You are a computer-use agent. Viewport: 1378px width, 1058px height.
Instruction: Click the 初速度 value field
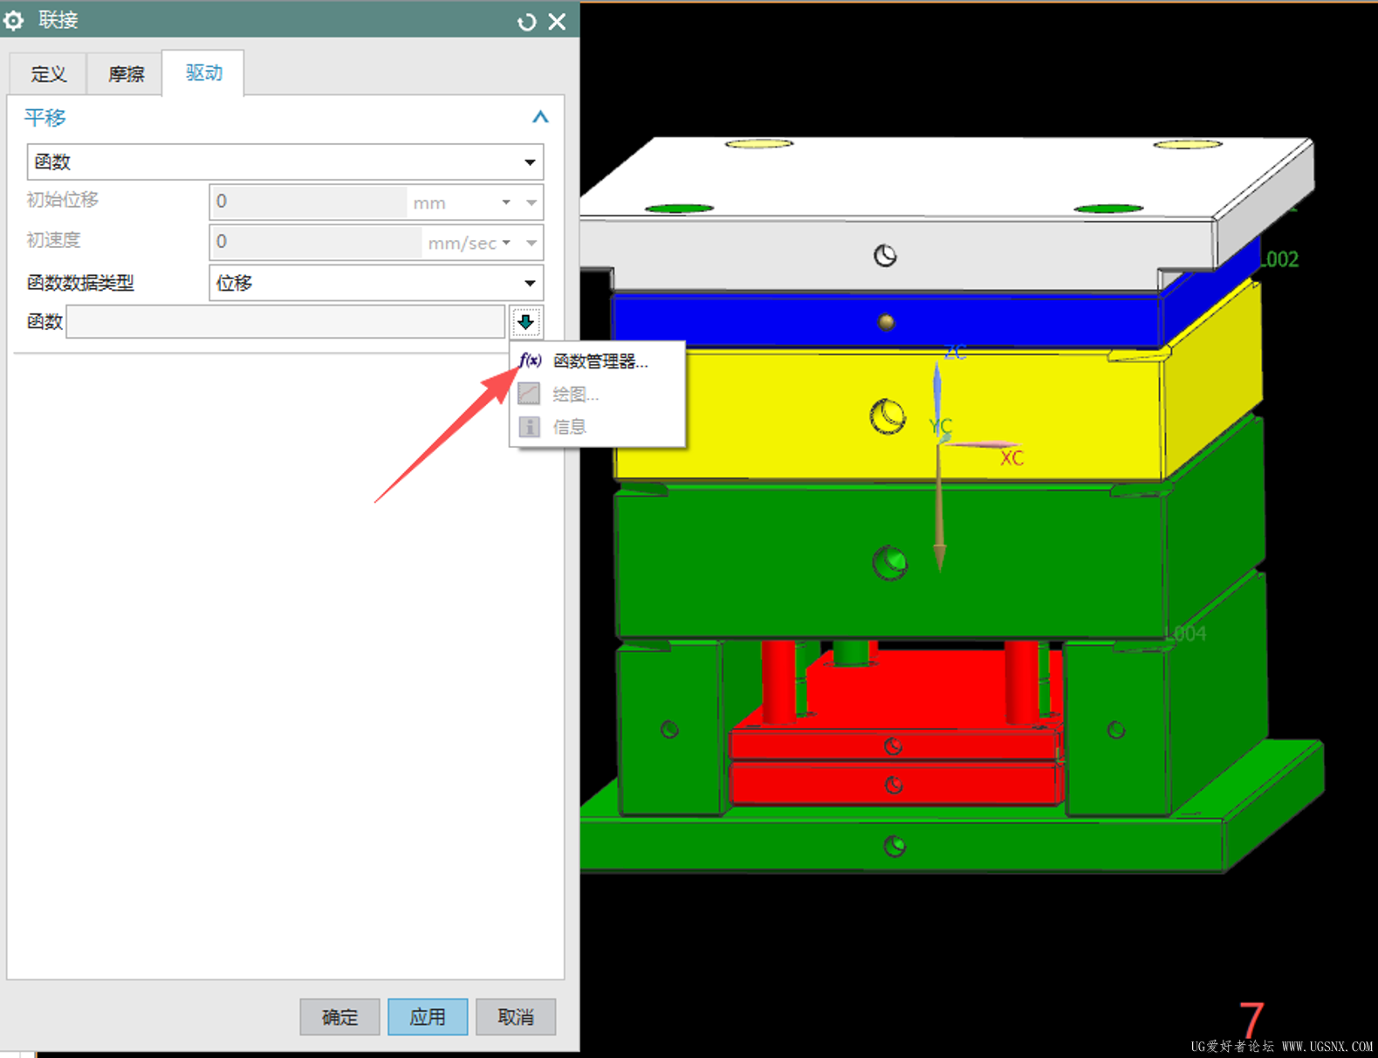coord(315,242)
